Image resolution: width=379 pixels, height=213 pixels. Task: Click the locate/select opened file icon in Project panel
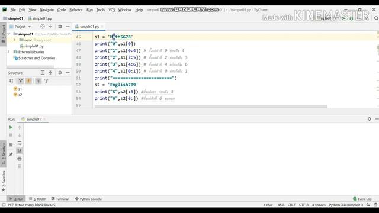(43, 27)
